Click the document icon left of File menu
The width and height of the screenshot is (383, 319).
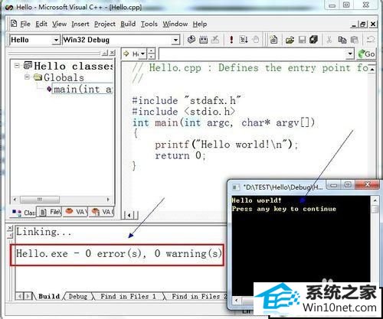(14, 24)
